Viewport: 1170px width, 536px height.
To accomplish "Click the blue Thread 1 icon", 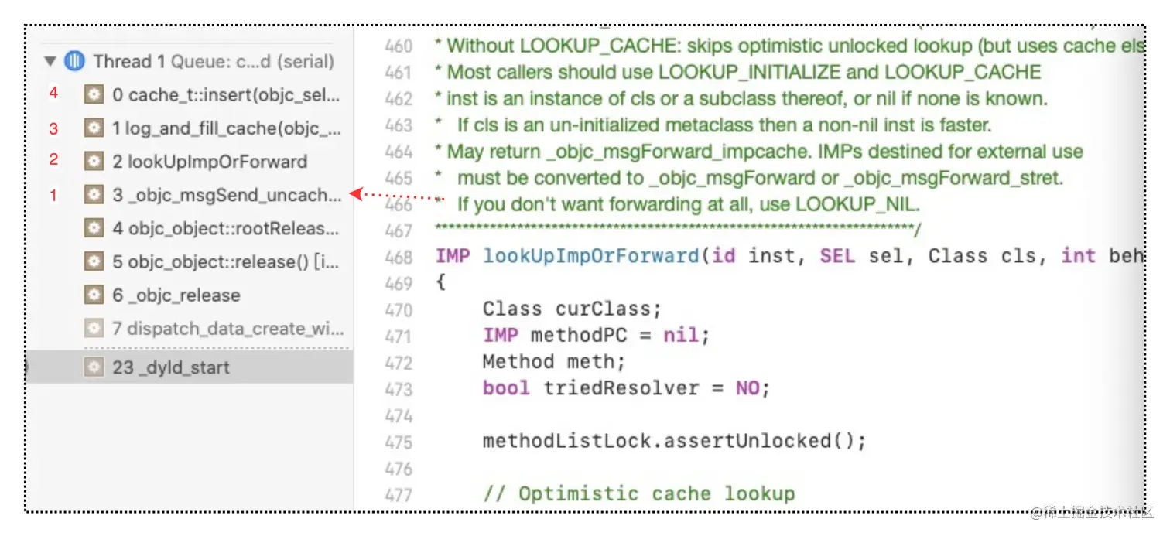I will coord(74,61).
